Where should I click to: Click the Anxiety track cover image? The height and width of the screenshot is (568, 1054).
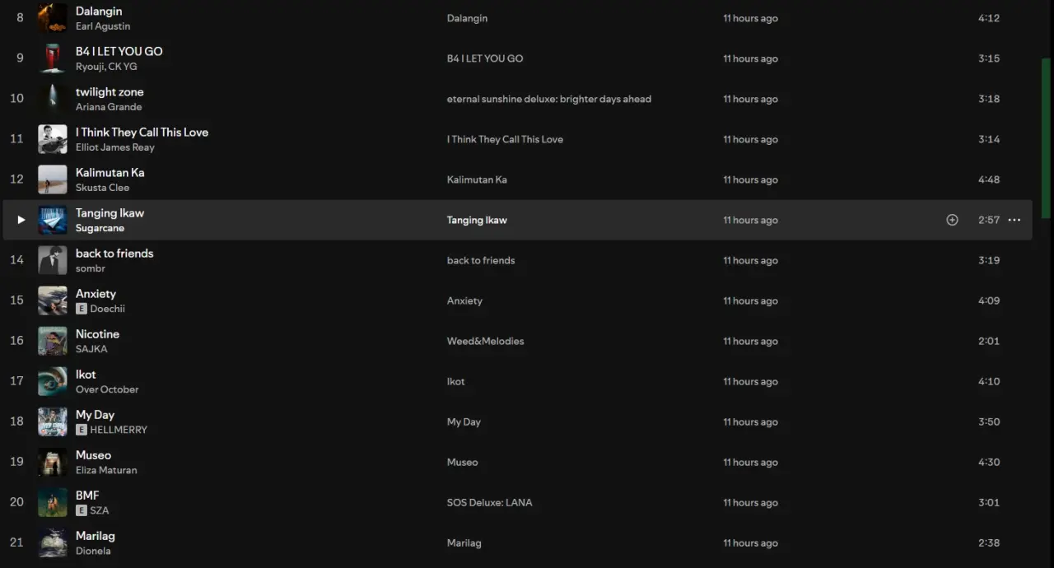point(53,300)
